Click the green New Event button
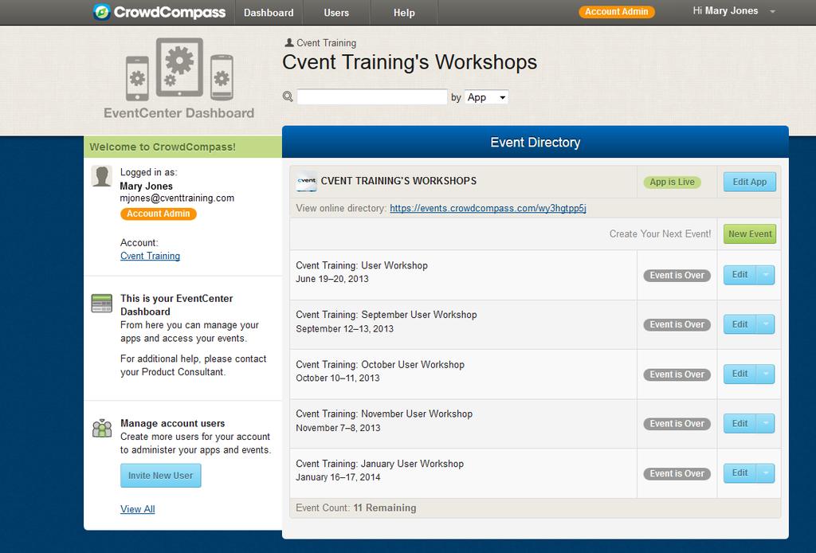This screenshot has height=553, width=816. pos(749,234)
